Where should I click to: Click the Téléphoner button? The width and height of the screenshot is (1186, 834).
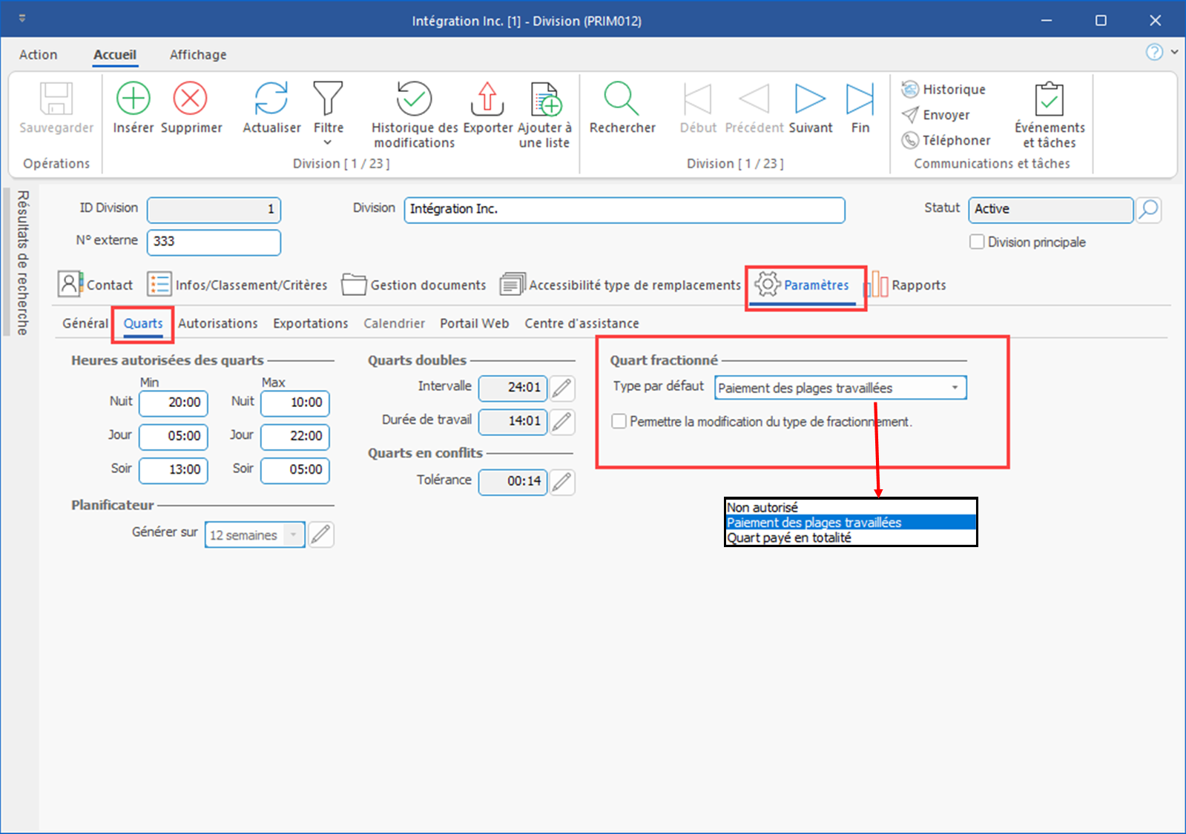point(946,140)
